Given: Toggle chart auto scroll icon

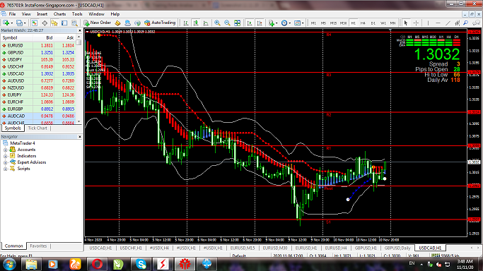Looking at the screenshot, I should pyautogui.click(x=250, y=23).
